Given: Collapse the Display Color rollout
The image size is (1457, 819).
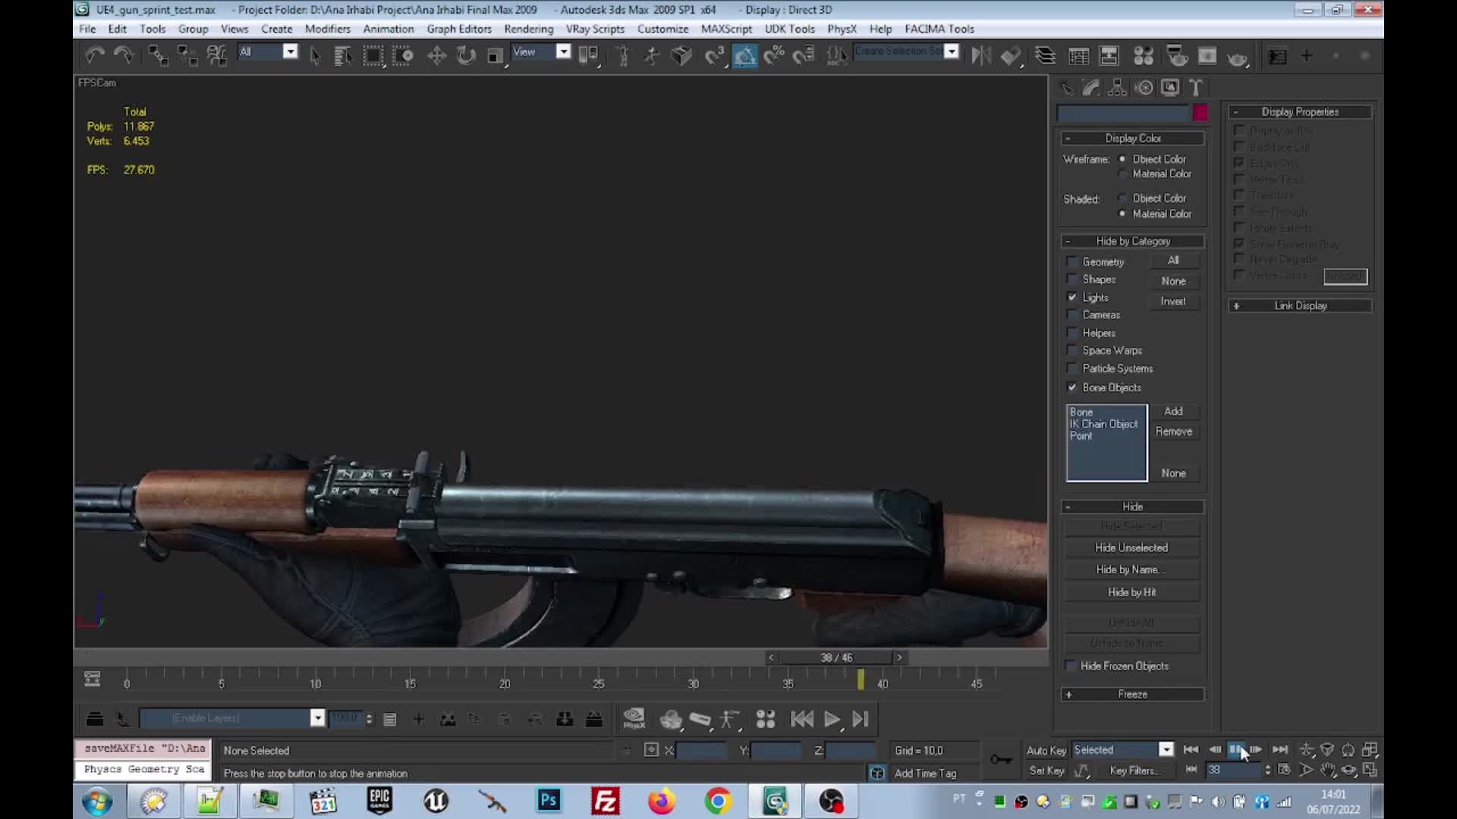Looking at the screenshot, I should click(x=1069, y=138).
